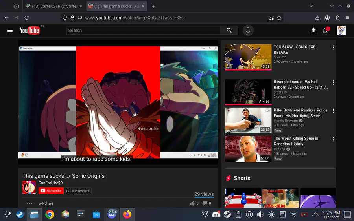Viewport: 354px width, 221px height.
Task: Open the Firefox account icon
Action: pos(327,18)
